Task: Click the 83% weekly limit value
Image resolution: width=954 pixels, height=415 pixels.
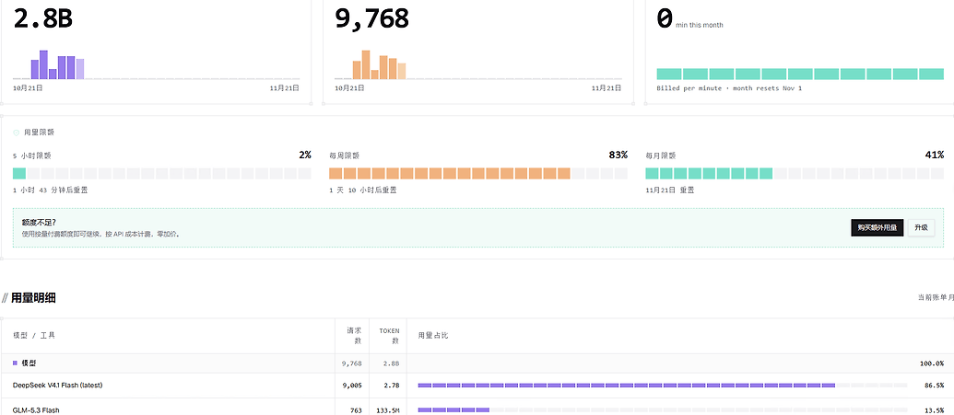Action: click(x=618, y=155)
